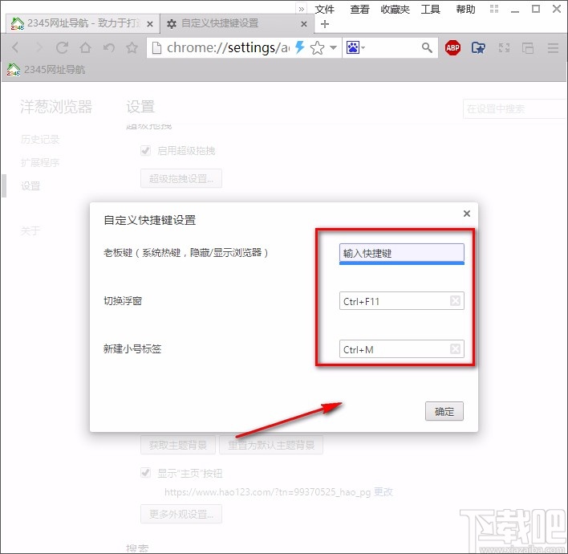Open 扩展程序 in the sidebar

[x=40, y=162]
